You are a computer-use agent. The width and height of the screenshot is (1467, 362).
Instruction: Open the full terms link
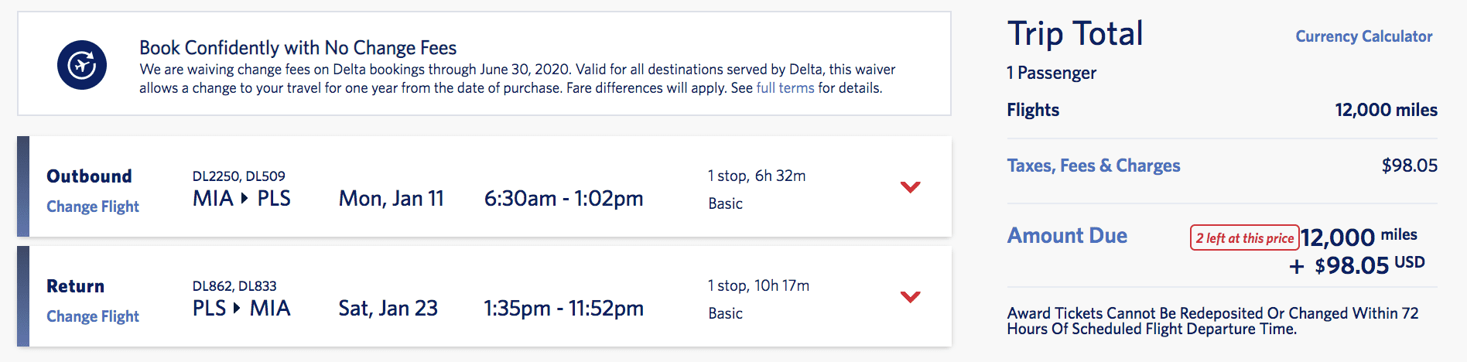[x=785, y=88]
